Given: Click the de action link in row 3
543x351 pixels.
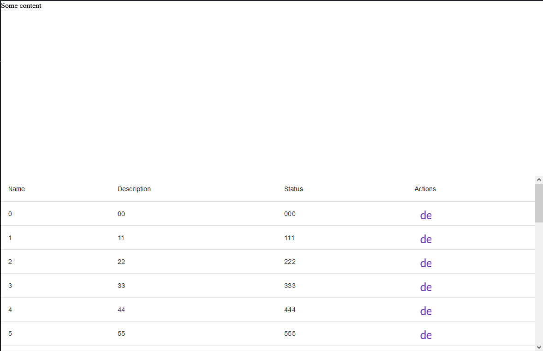Looking at the screenshot, I should [x=426, y=287].
